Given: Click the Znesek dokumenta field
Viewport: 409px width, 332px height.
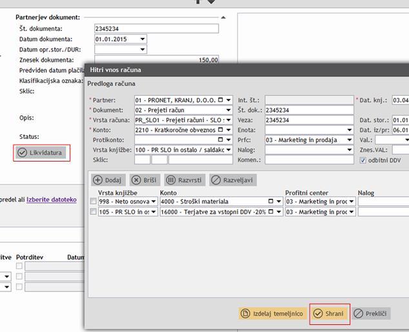Looking at the screenshot, I should 157,59.
